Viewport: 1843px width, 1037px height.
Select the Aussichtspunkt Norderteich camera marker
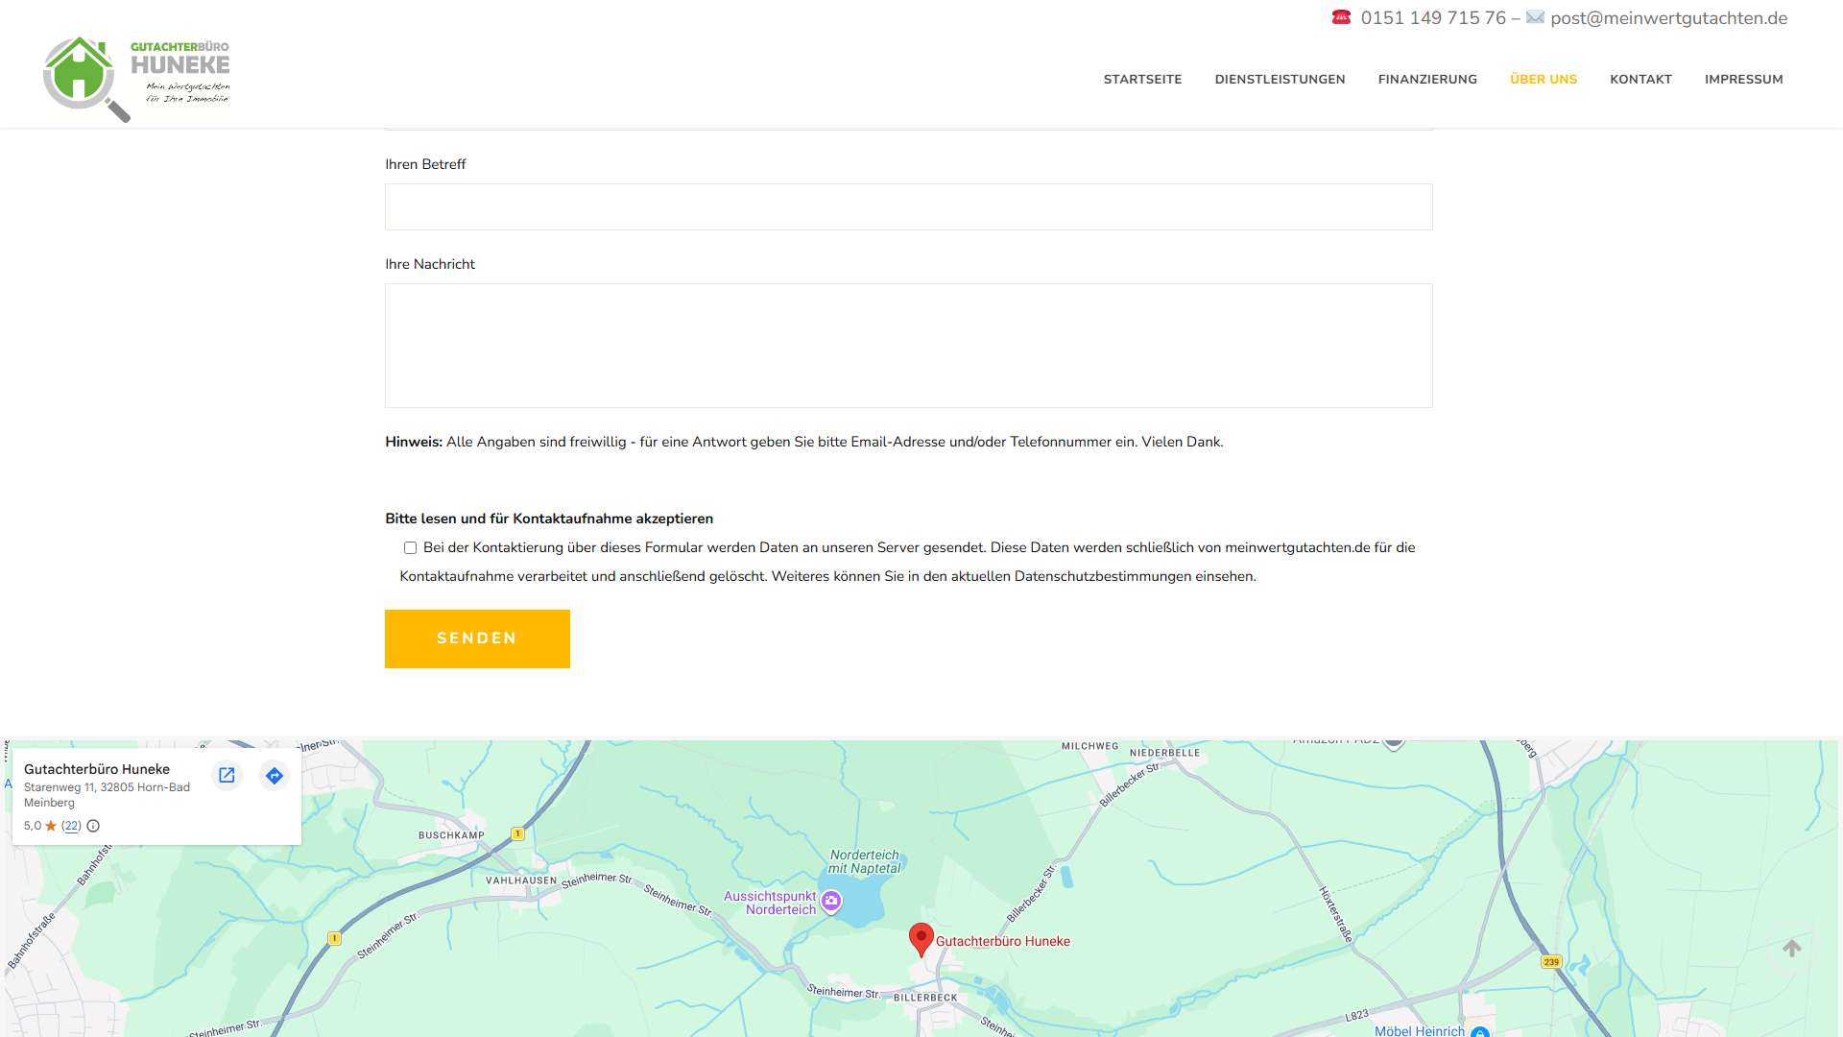(831, 901)
